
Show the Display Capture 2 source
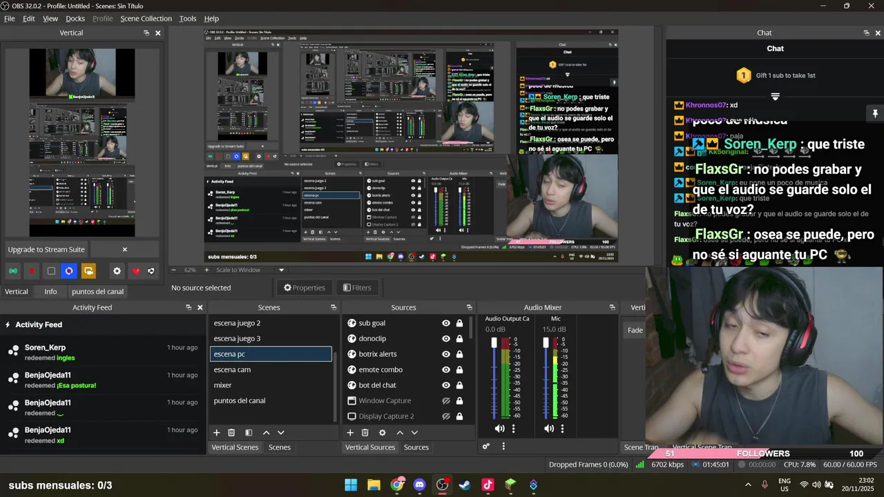(x=445, y=416)
